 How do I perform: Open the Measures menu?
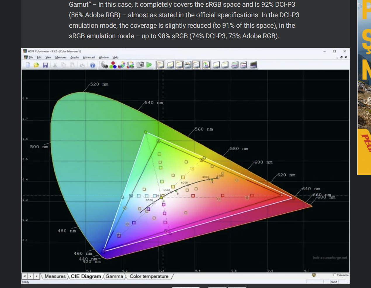point(61,57)
